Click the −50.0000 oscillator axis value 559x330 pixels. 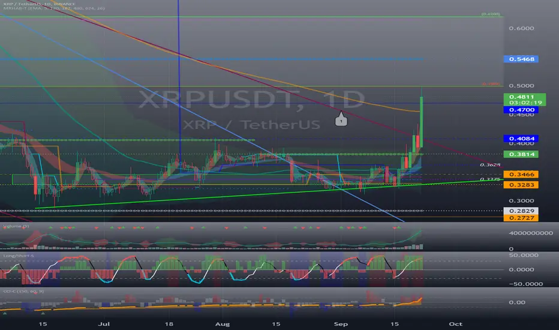[526, 284]
